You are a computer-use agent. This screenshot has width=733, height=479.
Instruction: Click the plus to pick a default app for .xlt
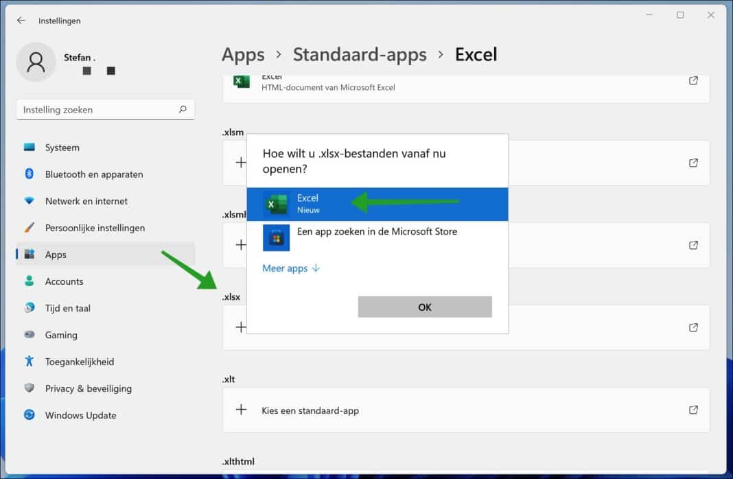click(241, 409)
